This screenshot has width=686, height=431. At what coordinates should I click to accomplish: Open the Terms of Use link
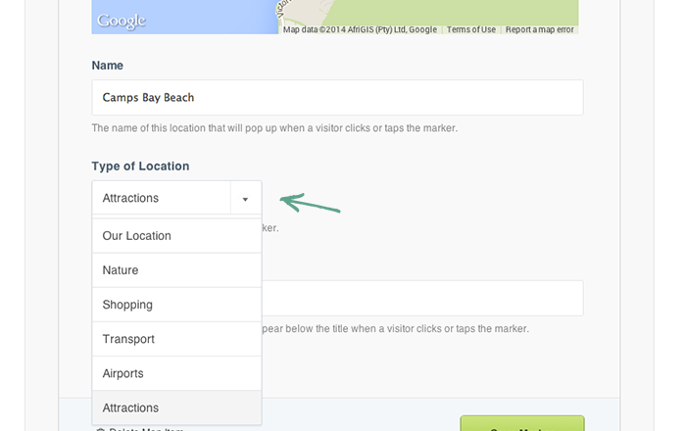470,29
